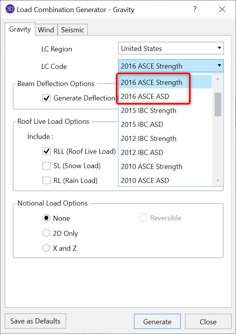The image size is (236, 334).
Task: Click the 3D application icon in title bar
Action: tap(10, 9)
